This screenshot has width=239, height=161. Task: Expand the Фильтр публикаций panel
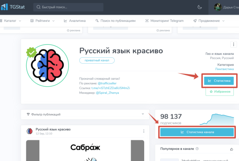coord(85,114)
